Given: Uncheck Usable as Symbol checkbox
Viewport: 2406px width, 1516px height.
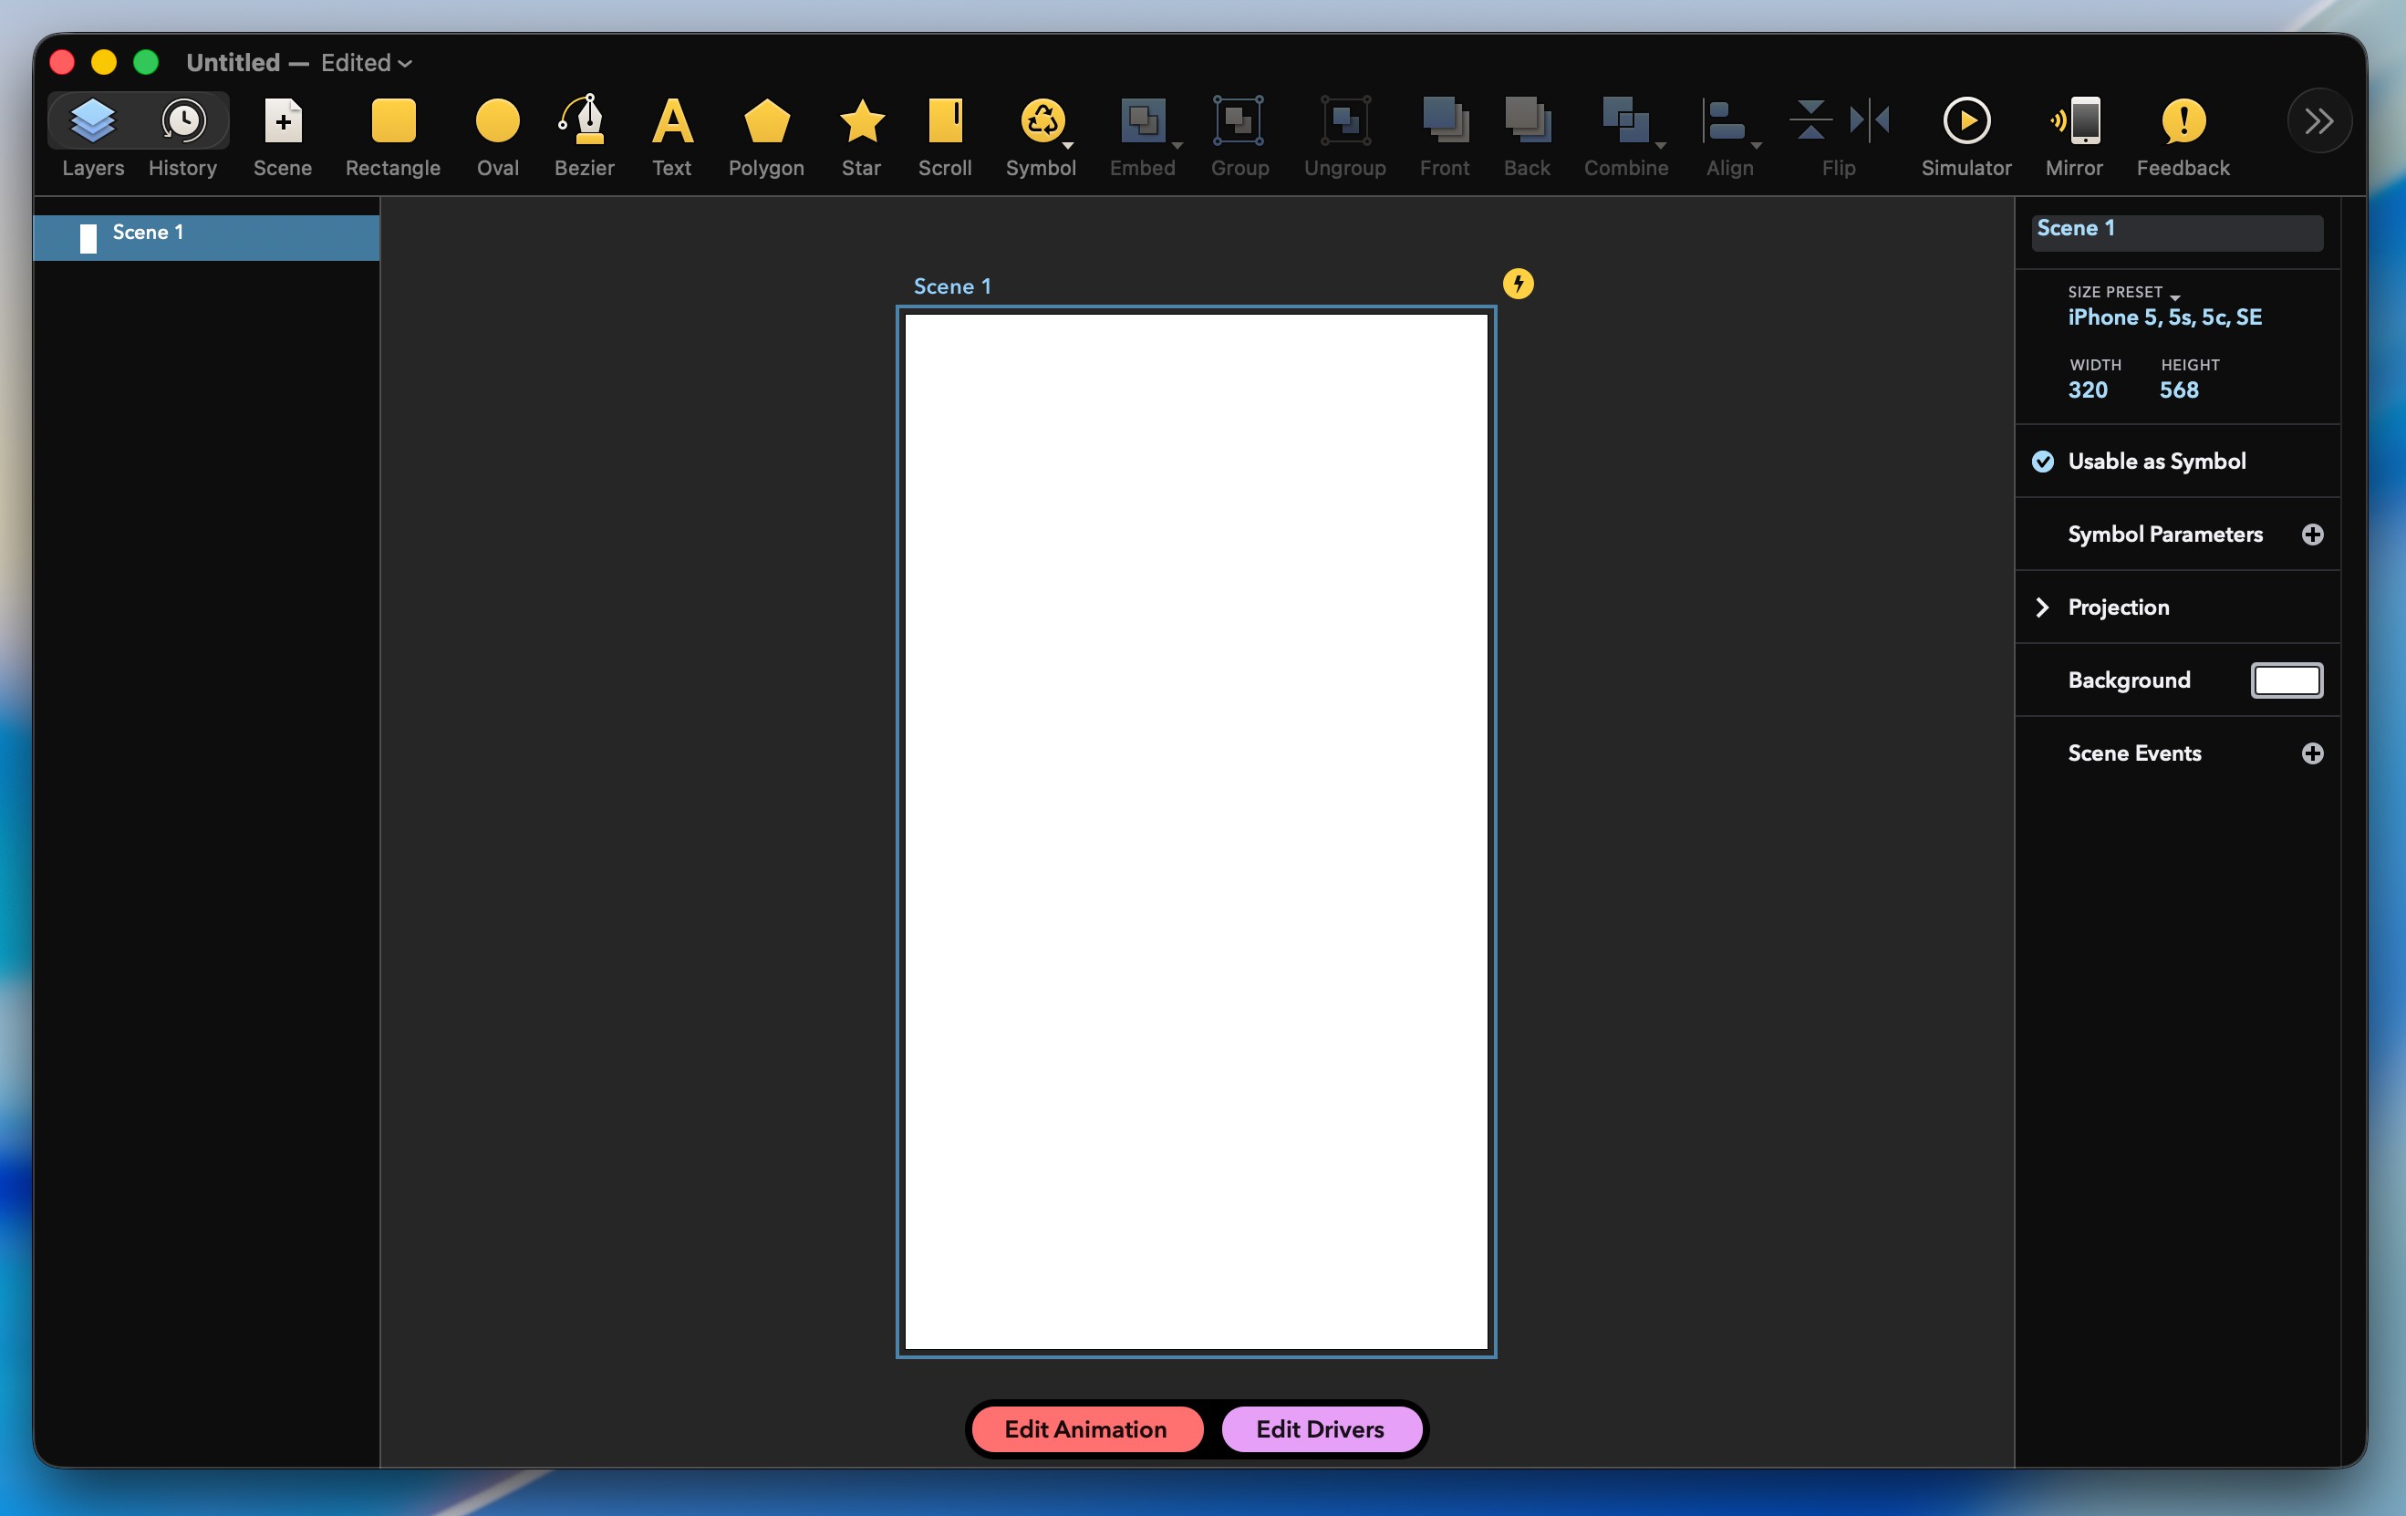Looking at the screenshot, I should click(x=2043, y=461).
